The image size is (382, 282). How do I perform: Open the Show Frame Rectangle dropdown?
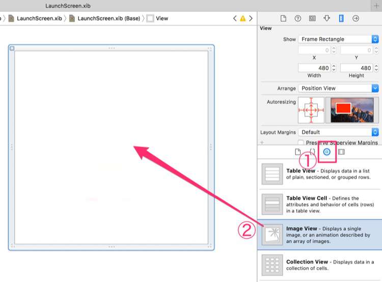coord(338,39)
